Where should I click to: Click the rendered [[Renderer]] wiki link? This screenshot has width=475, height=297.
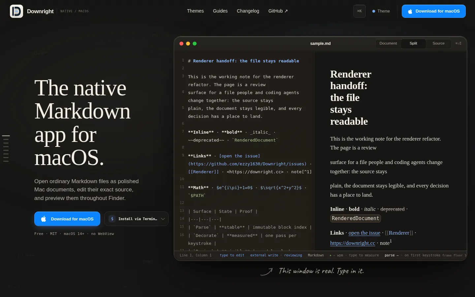(x=399, y=233)
